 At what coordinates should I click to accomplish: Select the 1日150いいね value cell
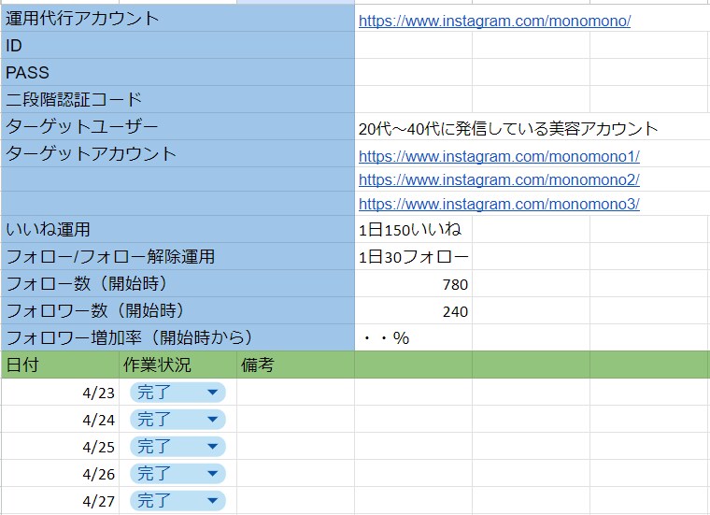[413, 229]
